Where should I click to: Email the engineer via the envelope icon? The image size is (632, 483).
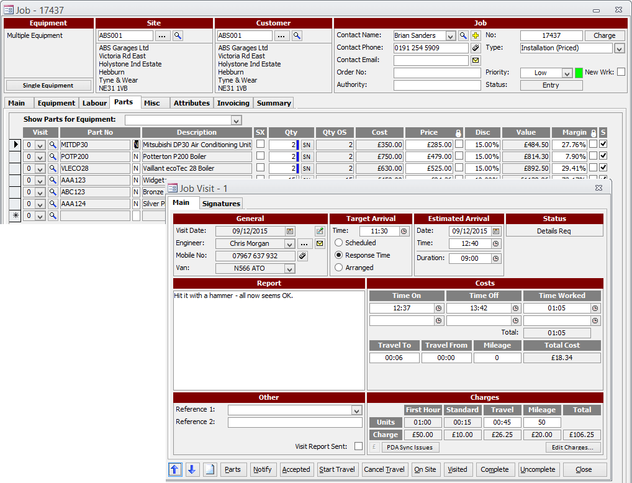(318, 243)
